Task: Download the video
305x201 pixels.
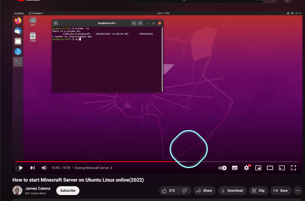Action: [x=232, y=191]
